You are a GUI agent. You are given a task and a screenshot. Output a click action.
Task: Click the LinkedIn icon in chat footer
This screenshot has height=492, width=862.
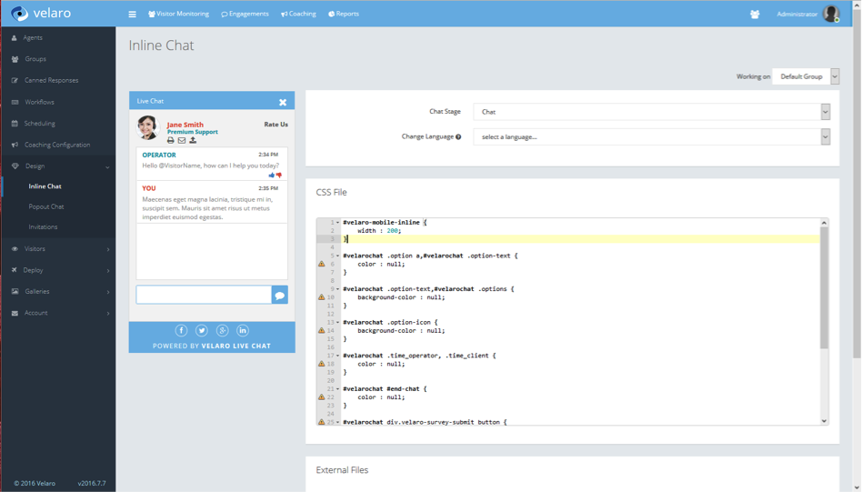click(243, 330)
